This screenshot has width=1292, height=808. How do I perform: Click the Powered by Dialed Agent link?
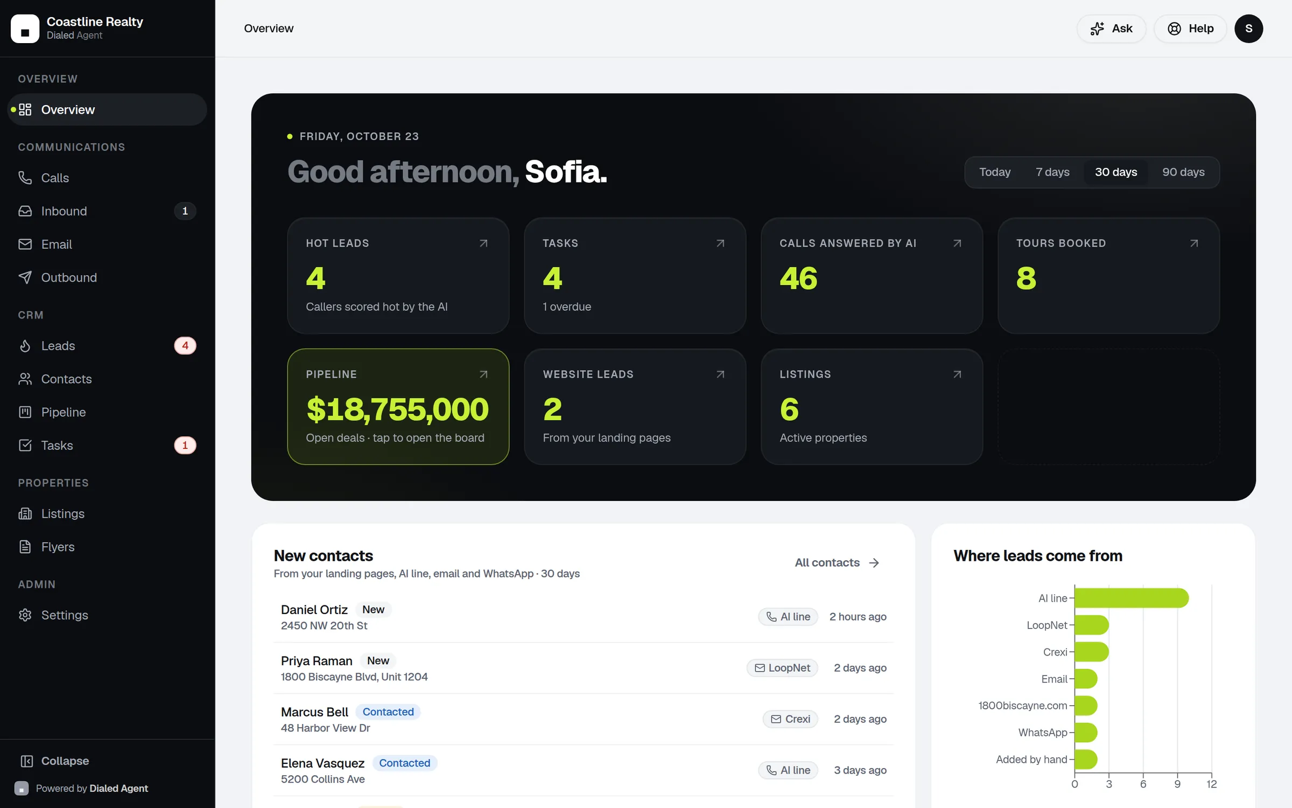point(81,788)
